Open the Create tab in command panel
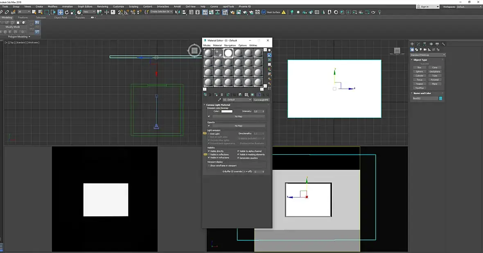483x253 pixels. [x=413, y=44]
